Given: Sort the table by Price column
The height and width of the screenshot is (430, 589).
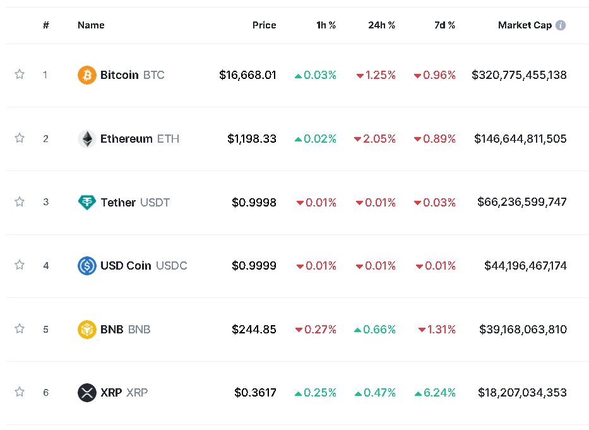Looking at the screenshot, I should tap(264, 25).
